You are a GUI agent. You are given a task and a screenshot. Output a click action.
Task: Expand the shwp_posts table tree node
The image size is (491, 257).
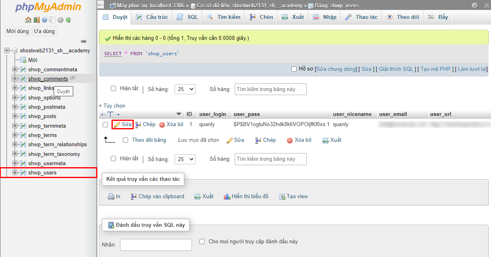pos(15,116)
